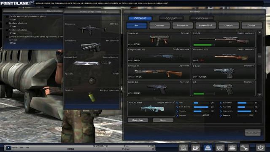The height and width of the screenshot is (152, 270).
Task: Open the mission cards icon in bottom bar
Action: coord(196,148)
